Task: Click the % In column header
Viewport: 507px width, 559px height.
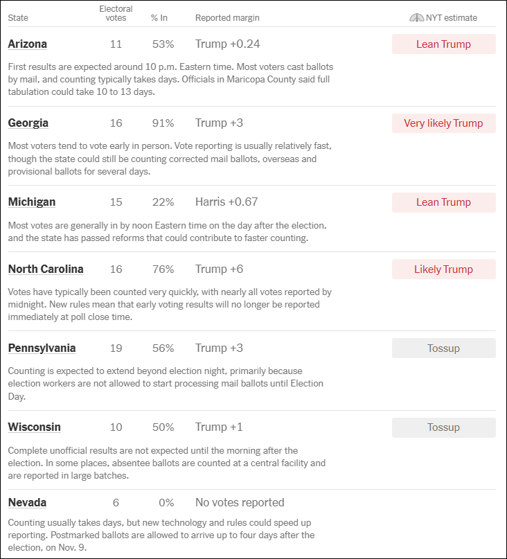Action: 159,18
